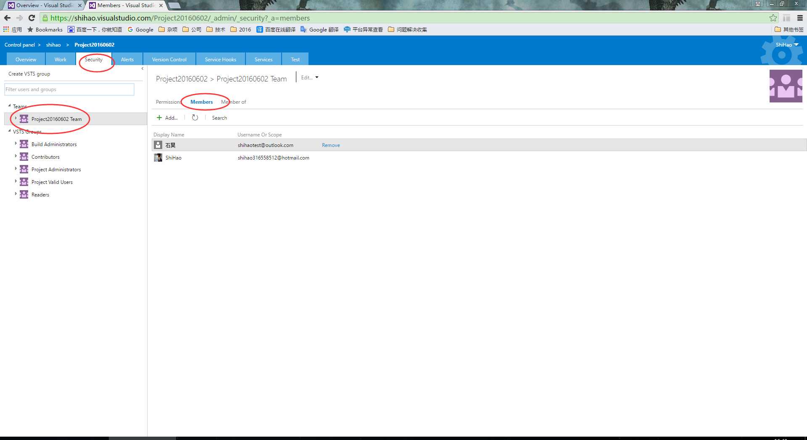Expand the Project20160602 Team node
This screenshot has width=807, height=440.
pyautogui.click(x=16, y=118)
